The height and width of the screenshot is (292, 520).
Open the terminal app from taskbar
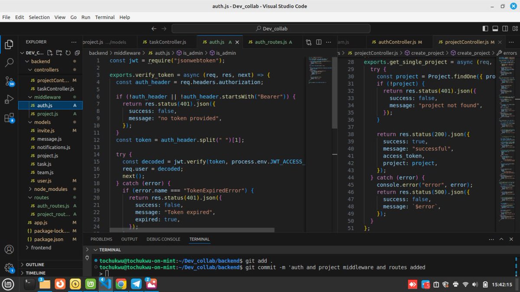click(x=29, y=284)
